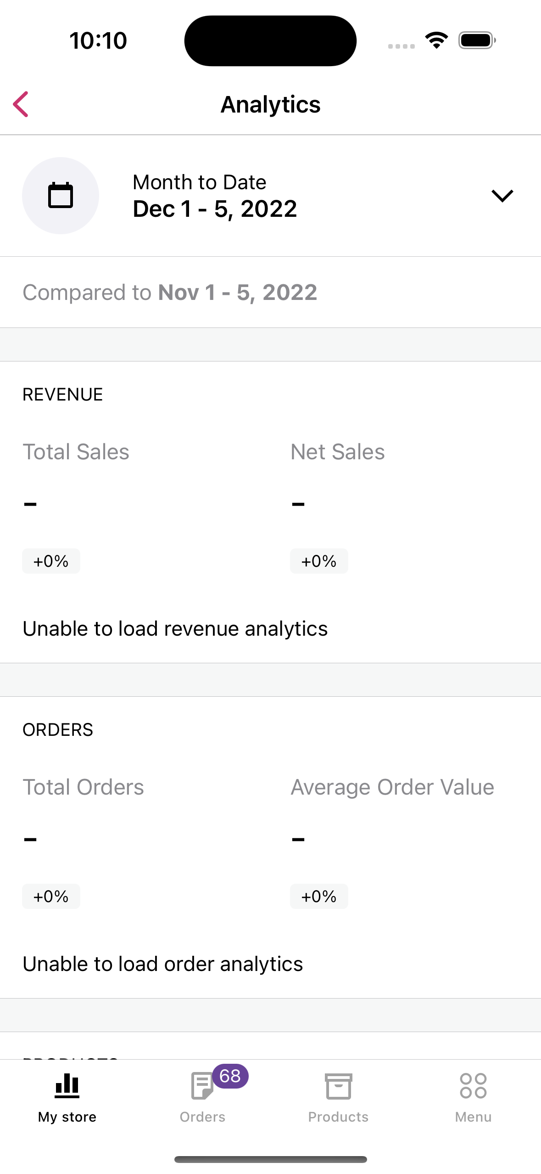Open the Orders tab icon

pos(201,1087)
